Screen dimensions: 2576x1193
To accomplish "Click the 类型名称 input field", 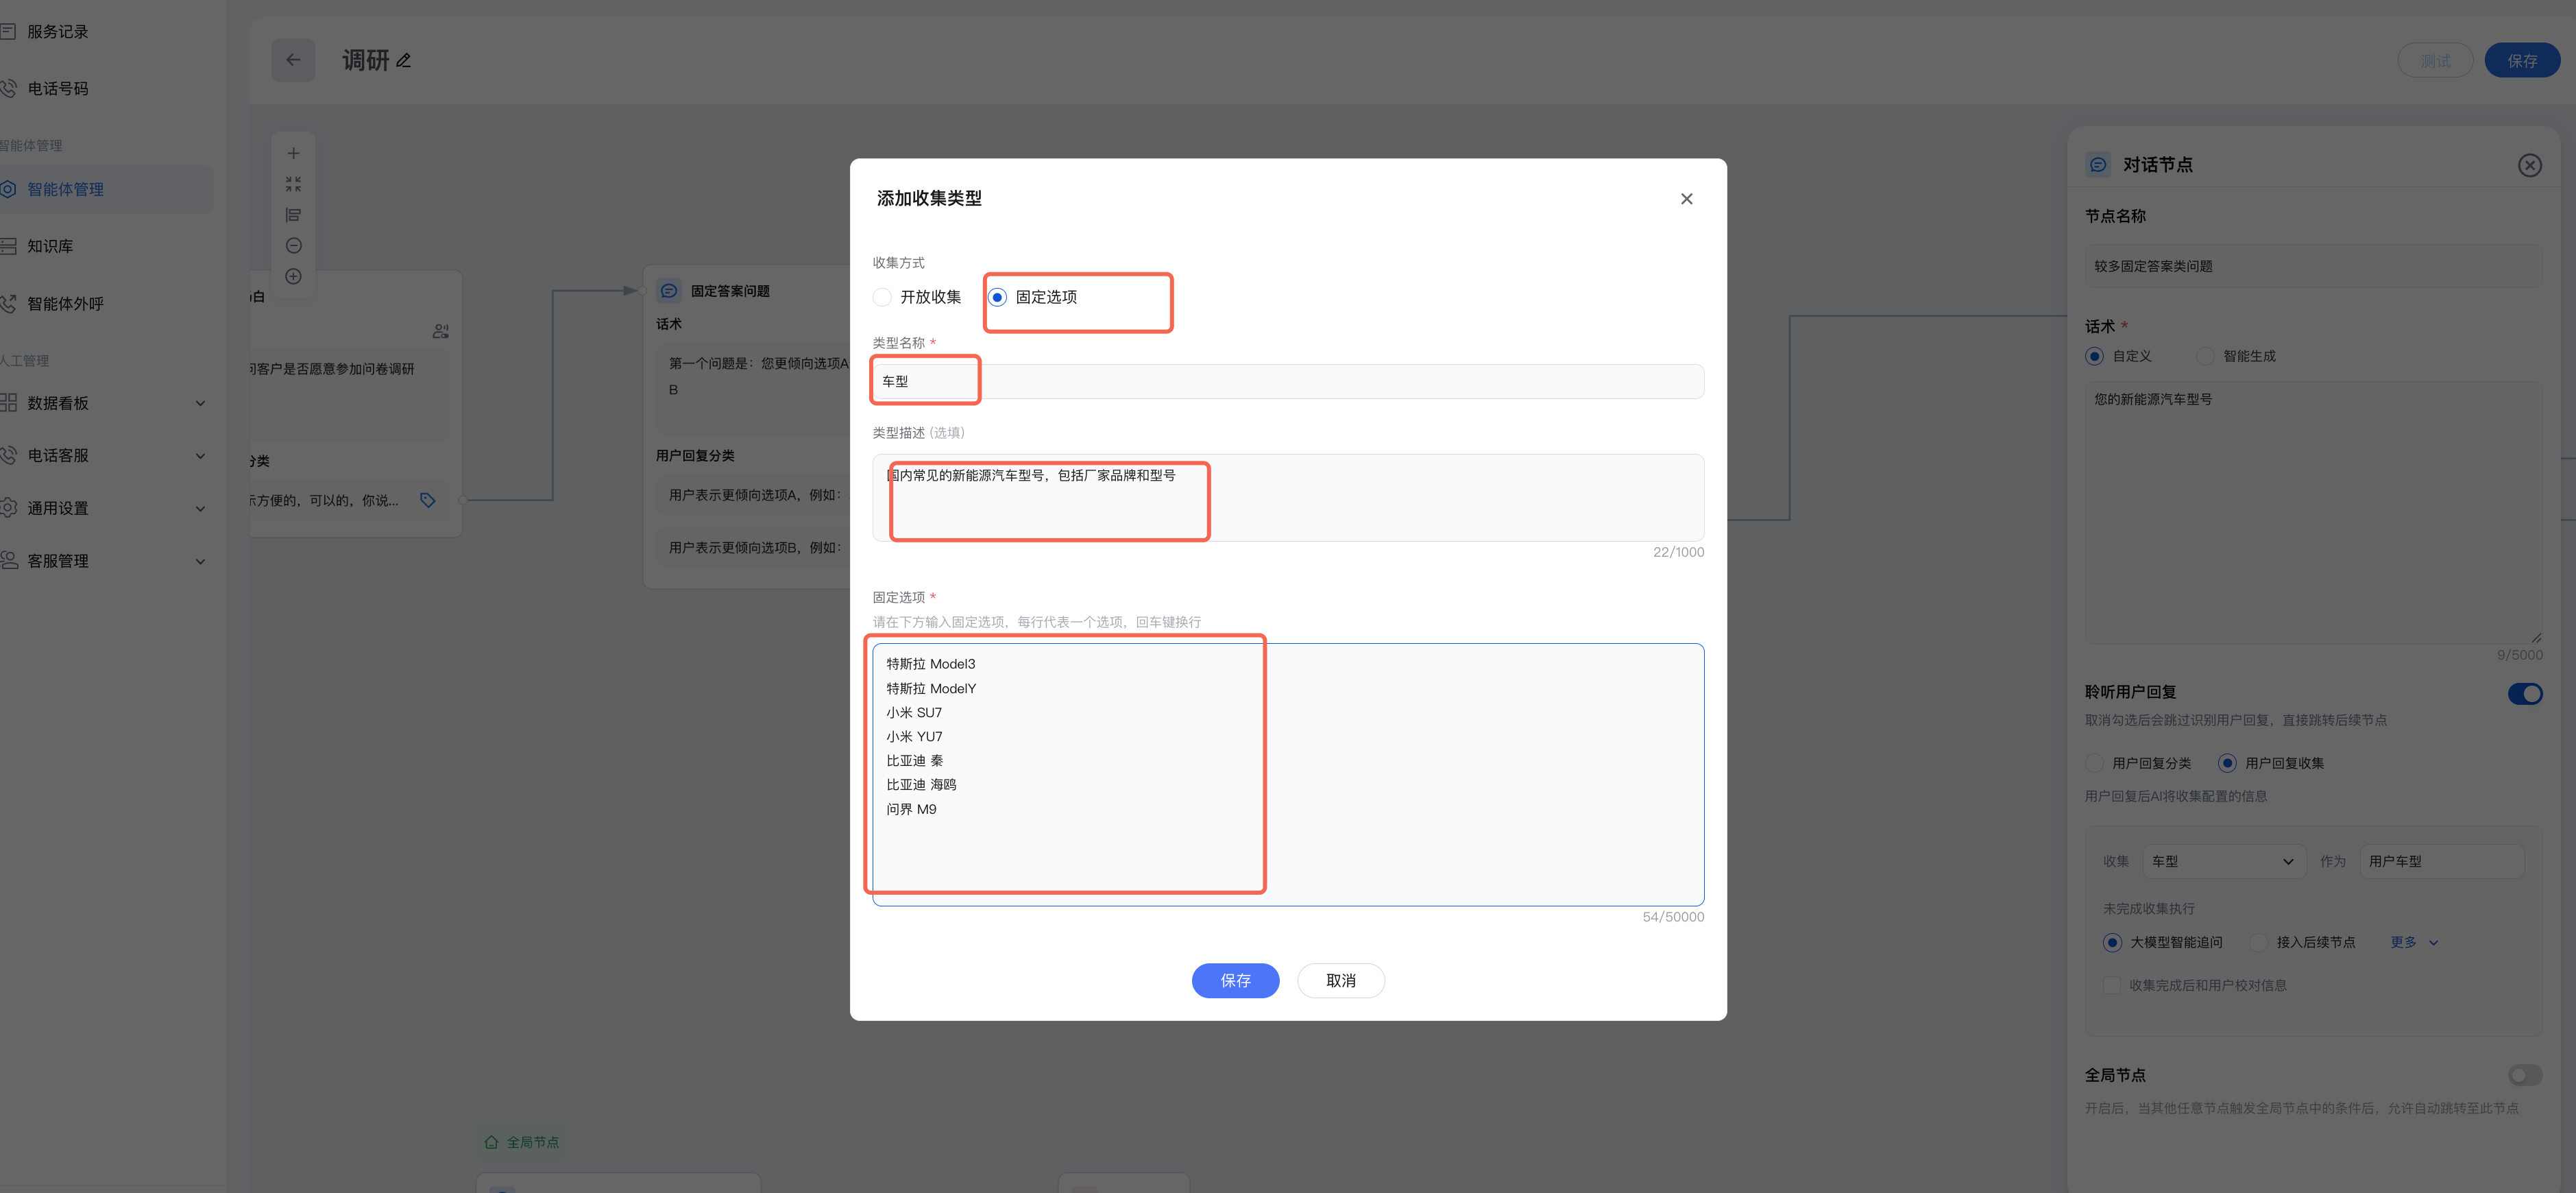I will (x=1287, y=381).
